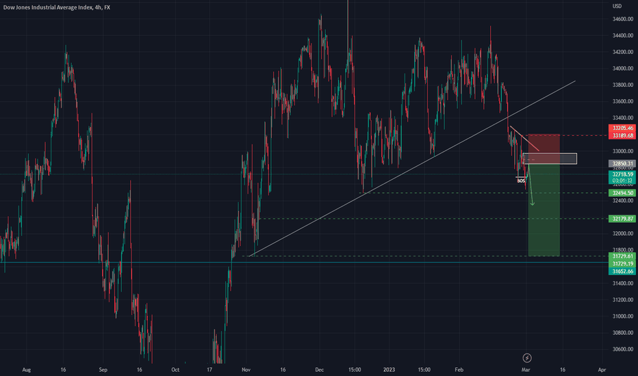The height and width of the screenshot is (376, 638).
Task: Click the 31000.00 price axis value
Action: (623, 317)
